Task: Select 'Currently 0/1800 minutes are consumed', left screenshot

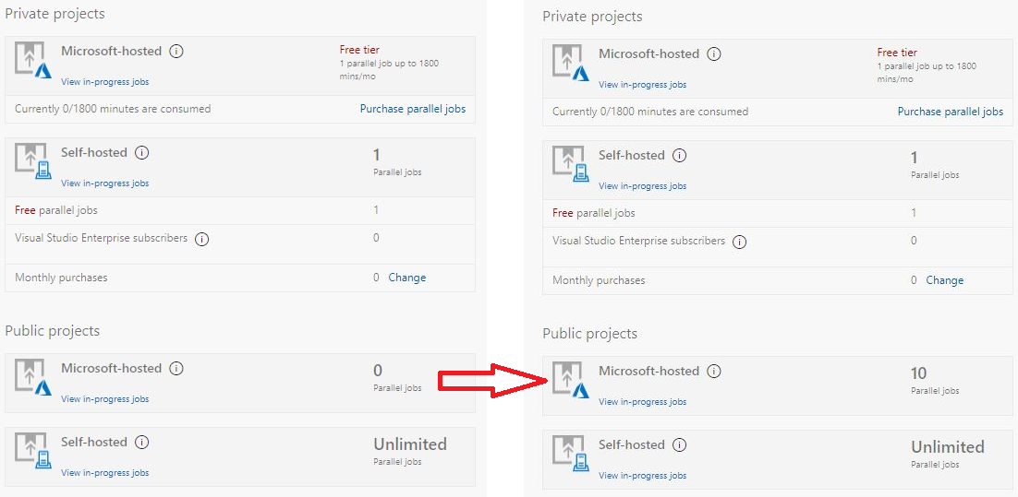Action: [x=113, y=109]
